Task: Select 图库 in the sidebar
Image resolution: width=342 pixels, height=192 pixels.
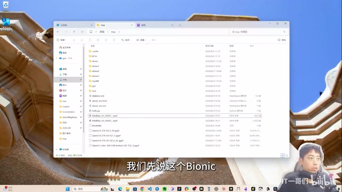Action: click(x=63, y=53)
